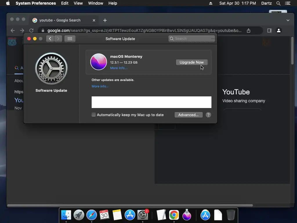Open Google Chrome from the Dock
The image size is (297, 223).
point(174,215)
